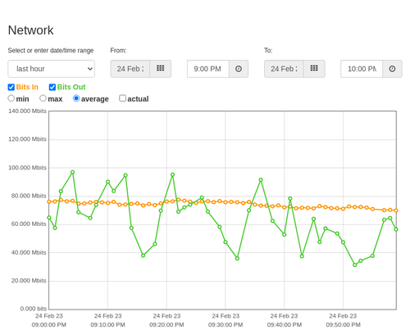Click the To date field
This screenshot has width=410, height=330.
(x=284, y=69)
